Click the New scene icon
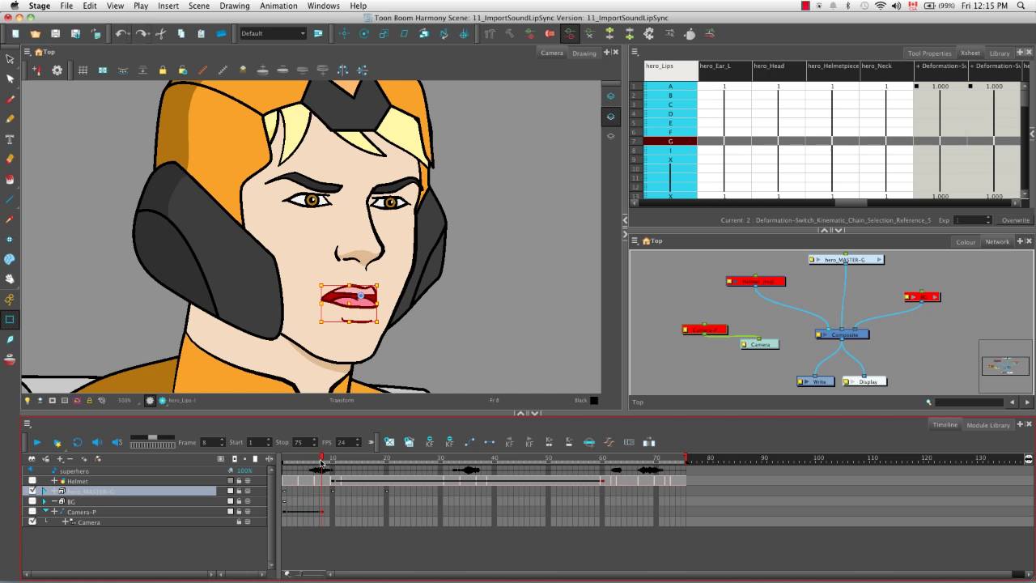This screenshot has height=583, width=1036. click(x=15, y=33)
